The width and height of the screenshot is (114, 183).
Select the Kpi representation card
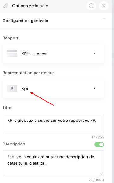[53, 88]
